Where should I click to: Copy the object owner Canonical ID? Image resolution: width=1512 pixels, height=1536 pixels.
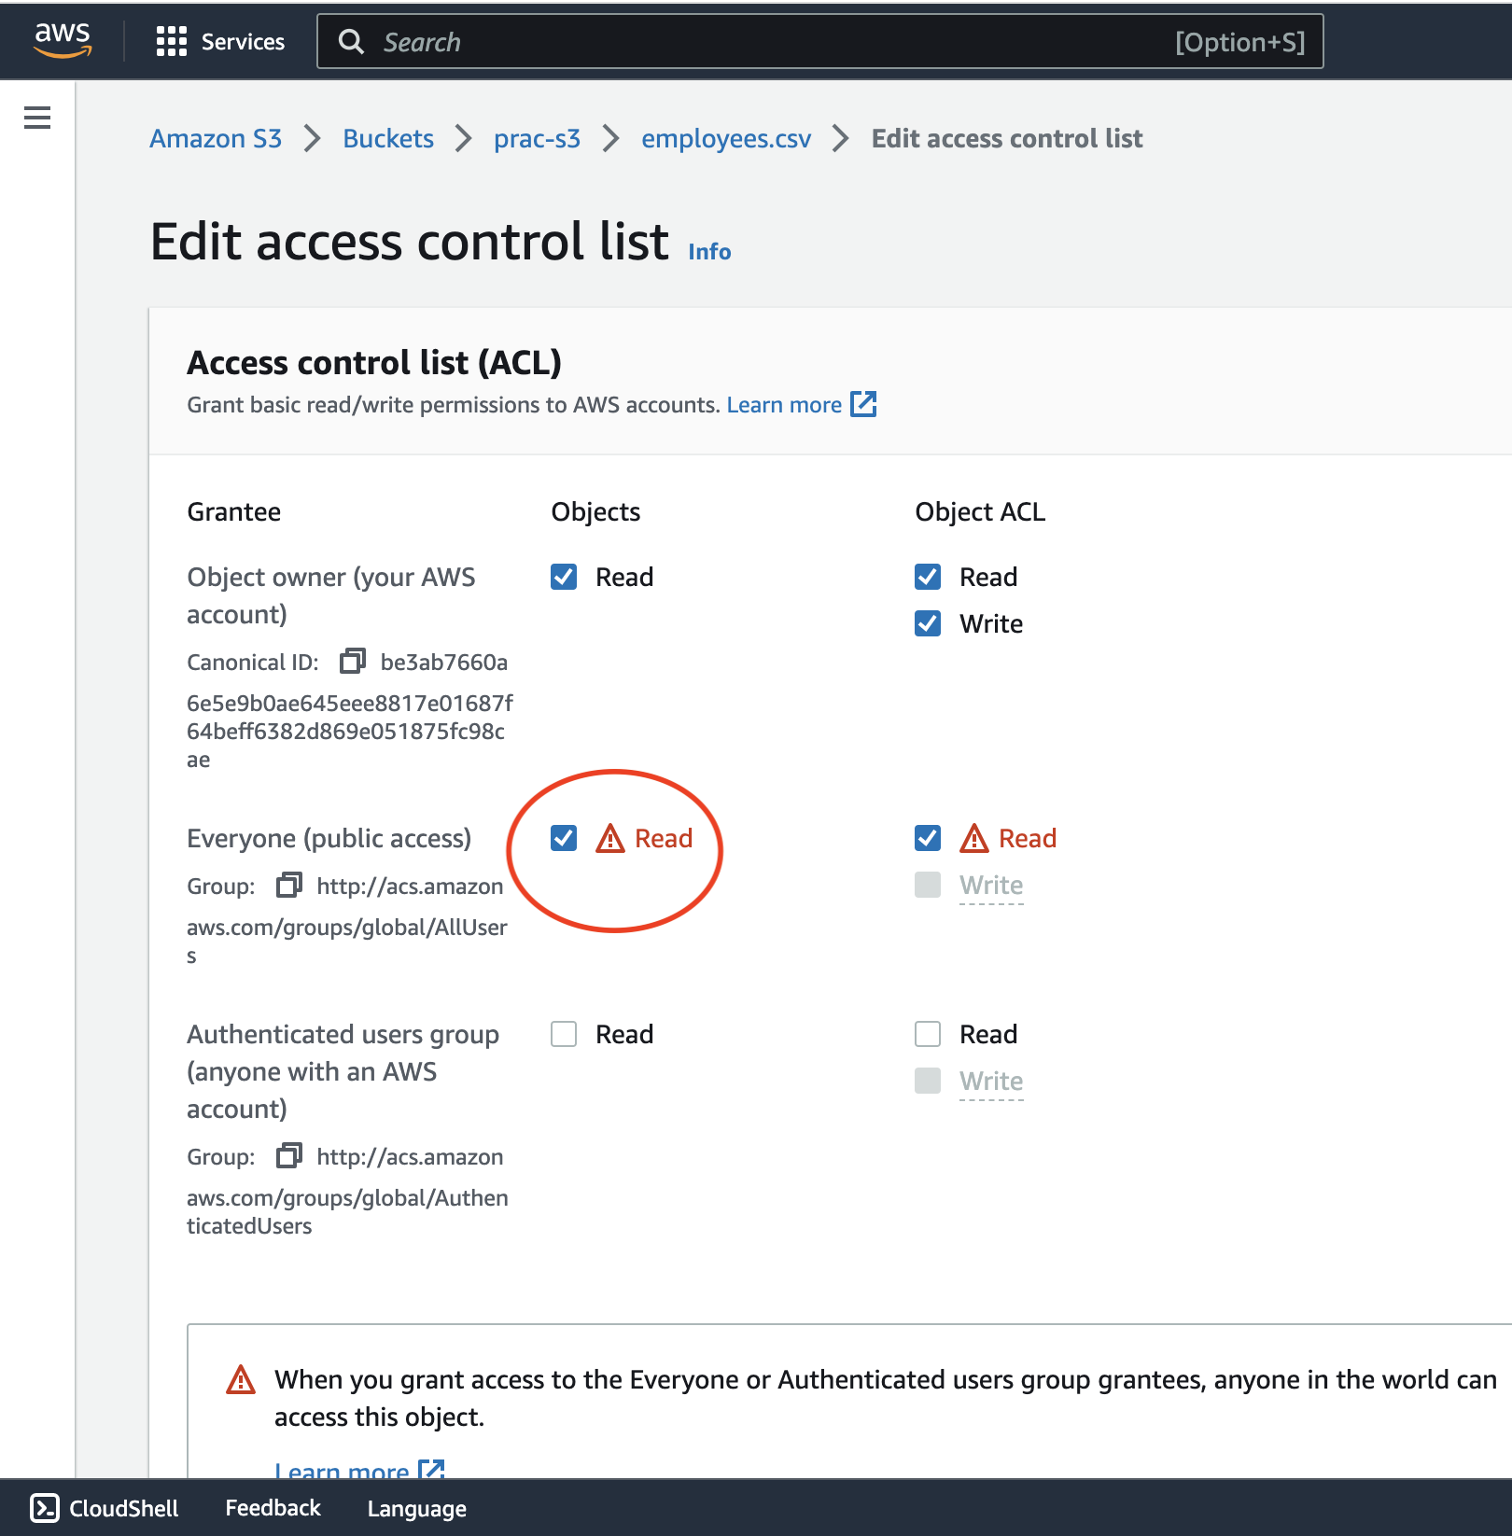[353, 662]
